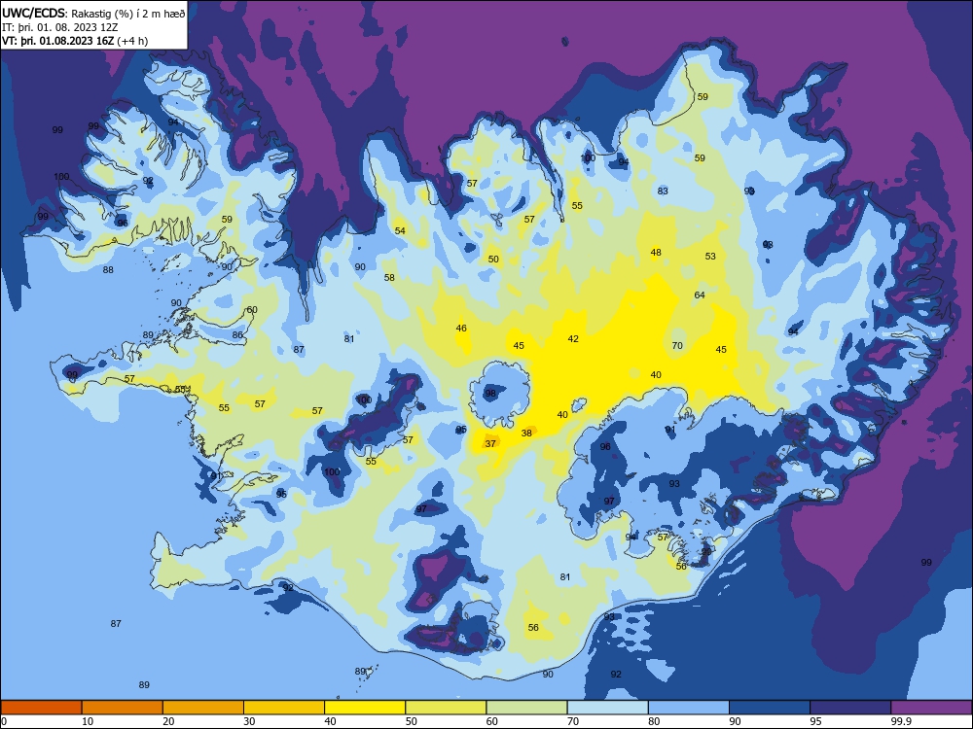This screenshot has width=973, height=729.
Task: Click the 'VT: þri. 01.08.2023 16Z (+4 h)' line
Action: (x=75, y=41)
